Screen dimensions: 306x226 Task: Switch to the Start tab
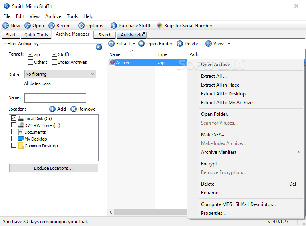click(x=11, y=35)
